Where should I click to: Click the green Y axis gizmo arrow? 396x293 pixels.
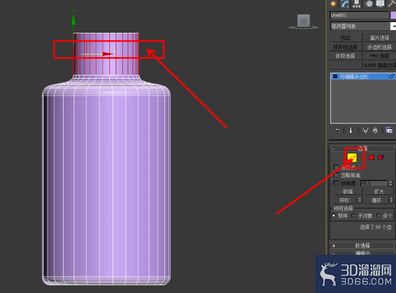(x=73, y=20)
